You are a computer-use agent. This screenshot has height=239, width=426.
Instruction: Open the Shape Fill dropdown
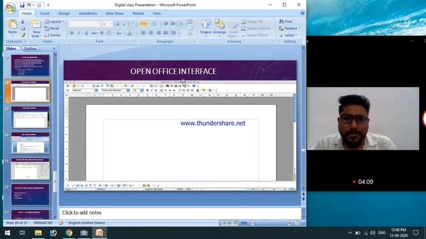click(253, 21)
